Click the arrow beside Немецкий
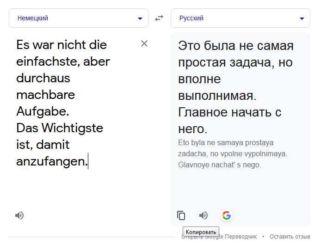Image resolution: width=333 pixels, height=245 pixels. (140, 18)
